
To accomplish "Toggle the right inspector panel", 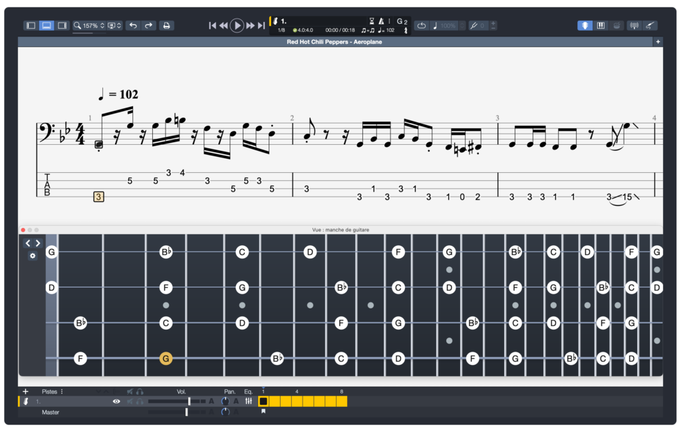I will (62, 26).
